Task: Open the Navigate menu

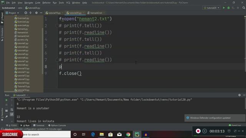Action: 29,3
